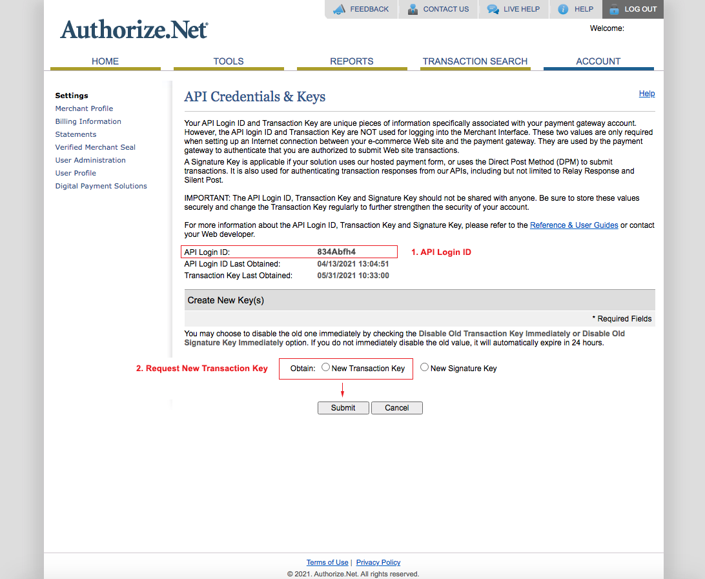705x579 pixels.
Task: Go to Merchant Profile settings
Action: click(84, 108)
